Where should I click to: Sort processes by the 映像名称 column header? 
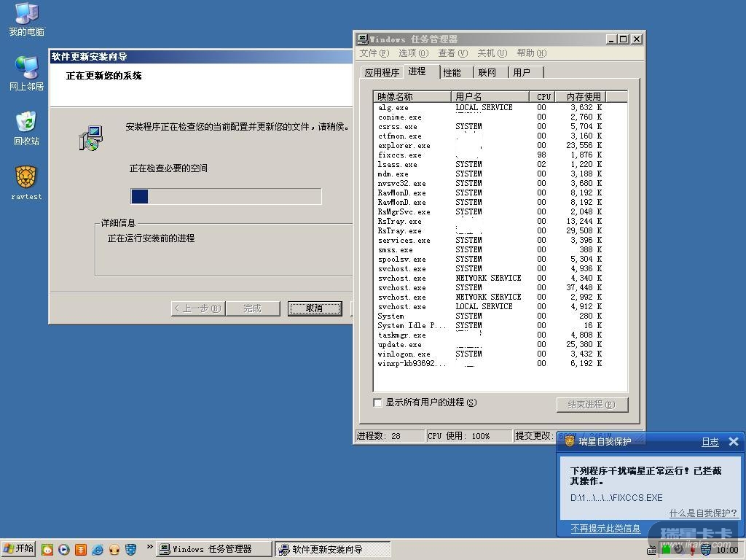point(412,97)
